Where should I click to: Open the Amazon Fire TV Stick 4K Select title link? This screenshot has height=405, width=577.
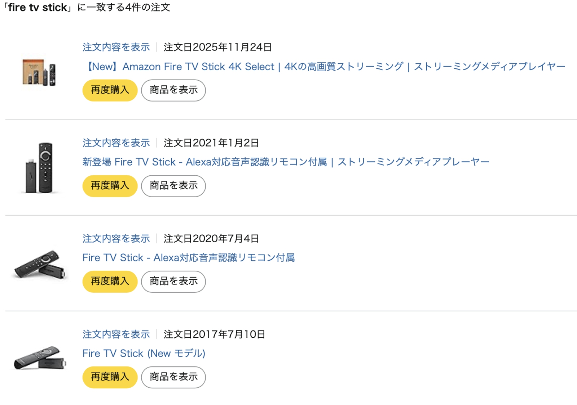325,67
